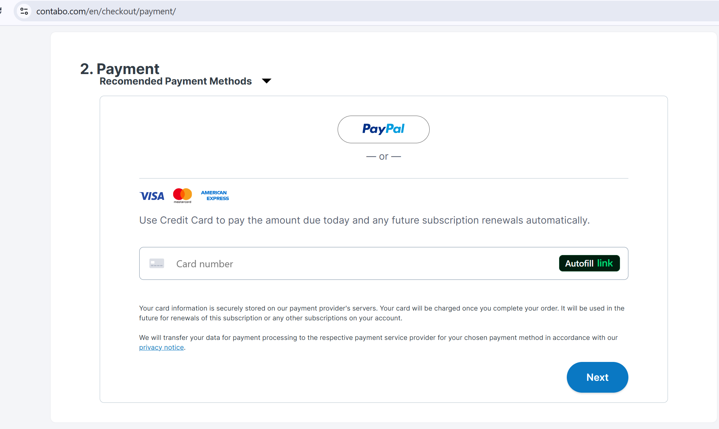Click the 2. Payment section heading
Screen dimensions: 719x429
[x=120, y=69]
